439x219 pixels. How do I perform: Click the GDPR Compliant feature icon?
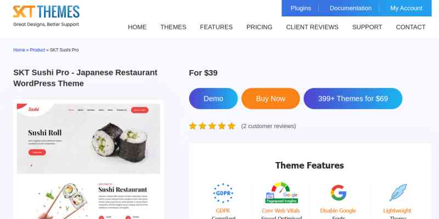(x=223, y=193)
